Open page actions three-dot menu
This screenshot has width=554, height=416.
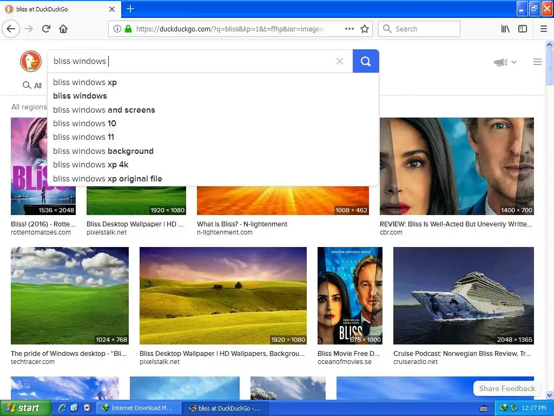coord(349,29)
